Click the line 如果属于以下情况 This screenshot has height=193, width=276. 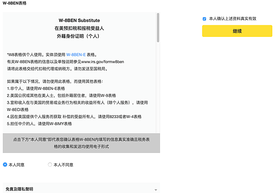click(x=55, y=82)
